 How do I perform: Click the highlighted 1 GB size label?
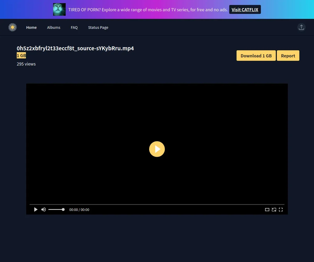pyautogui.click(x=21, y=56)
